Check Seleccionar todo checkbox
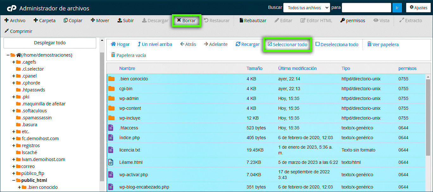The height and width of the screenshot is (192, 433). click(x=270, y=44)
